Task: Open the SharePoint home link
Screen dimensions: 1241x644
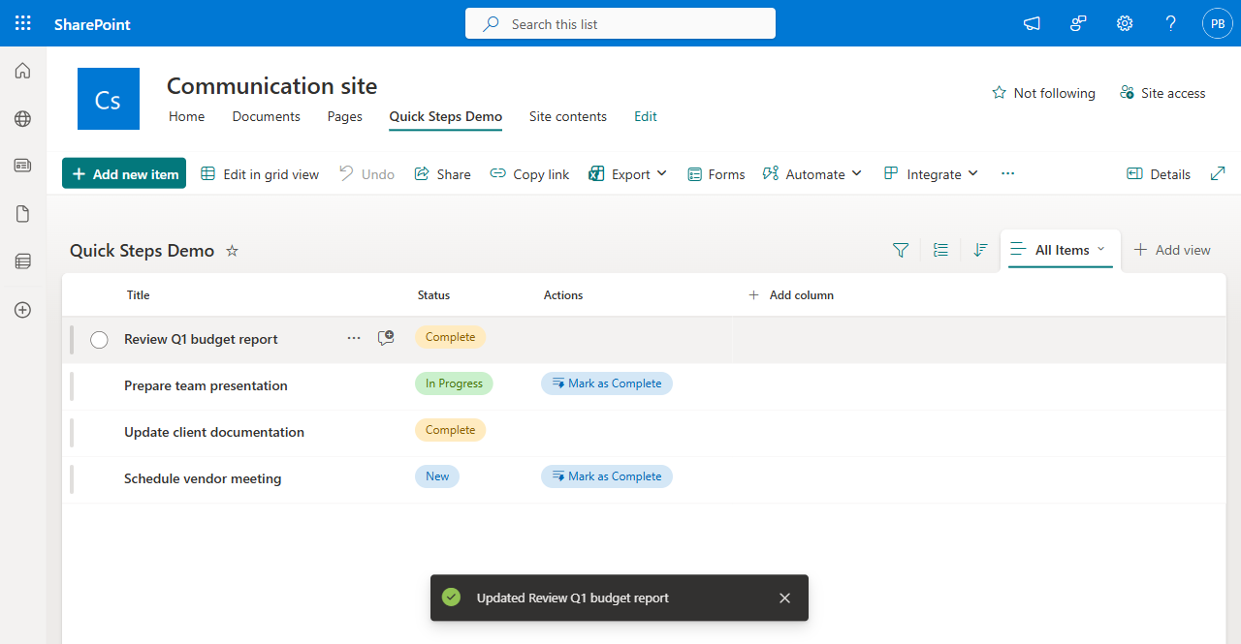Action: [92, 24]
